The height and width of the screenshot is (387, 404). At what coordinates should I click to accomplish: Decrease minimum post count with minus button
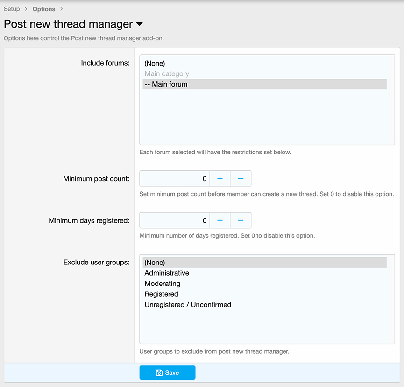[241, 179]
